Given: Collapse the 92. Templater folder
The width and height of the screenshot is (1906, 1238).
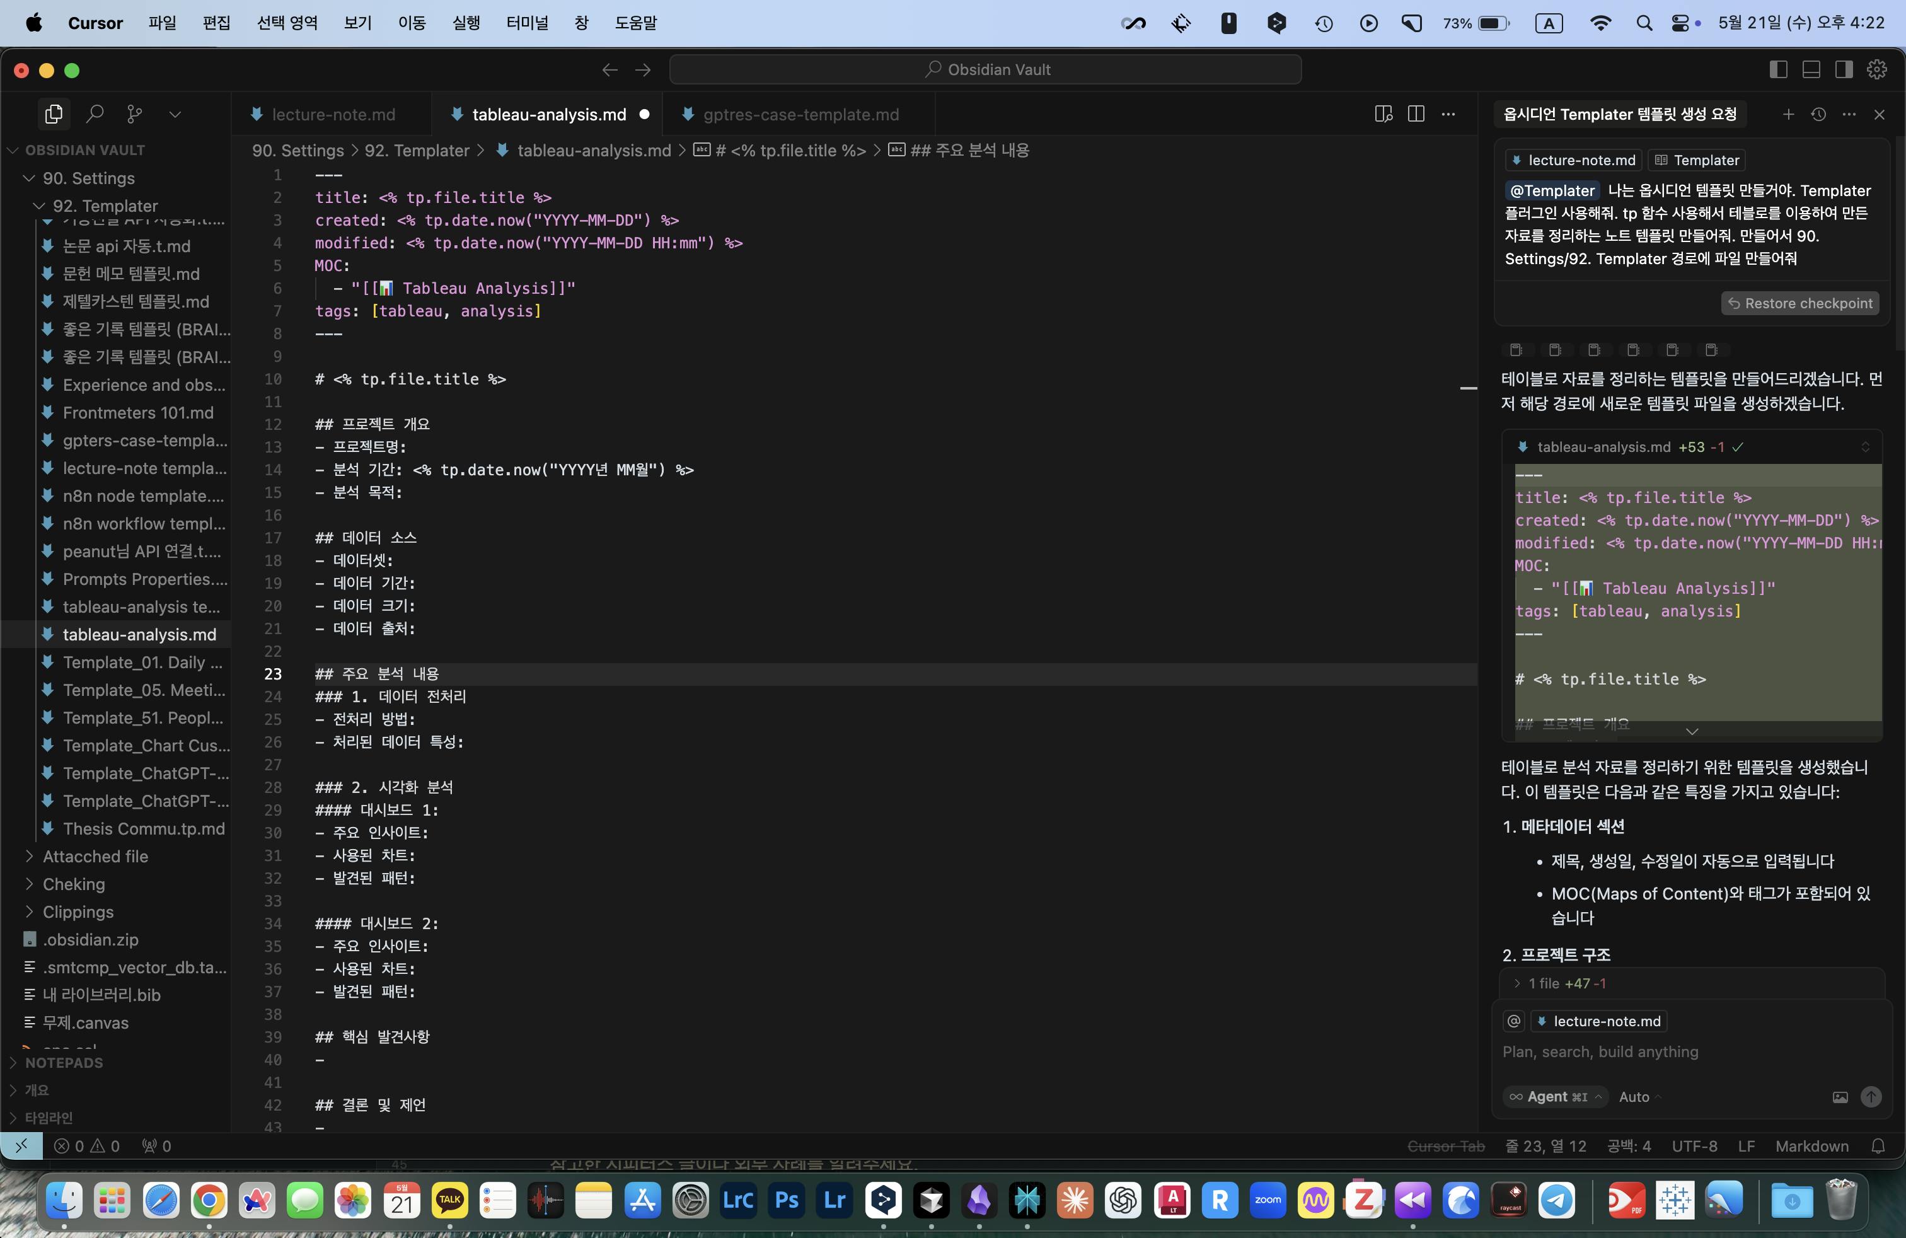Looking at the screenshot, I should (x=104, y=205).
